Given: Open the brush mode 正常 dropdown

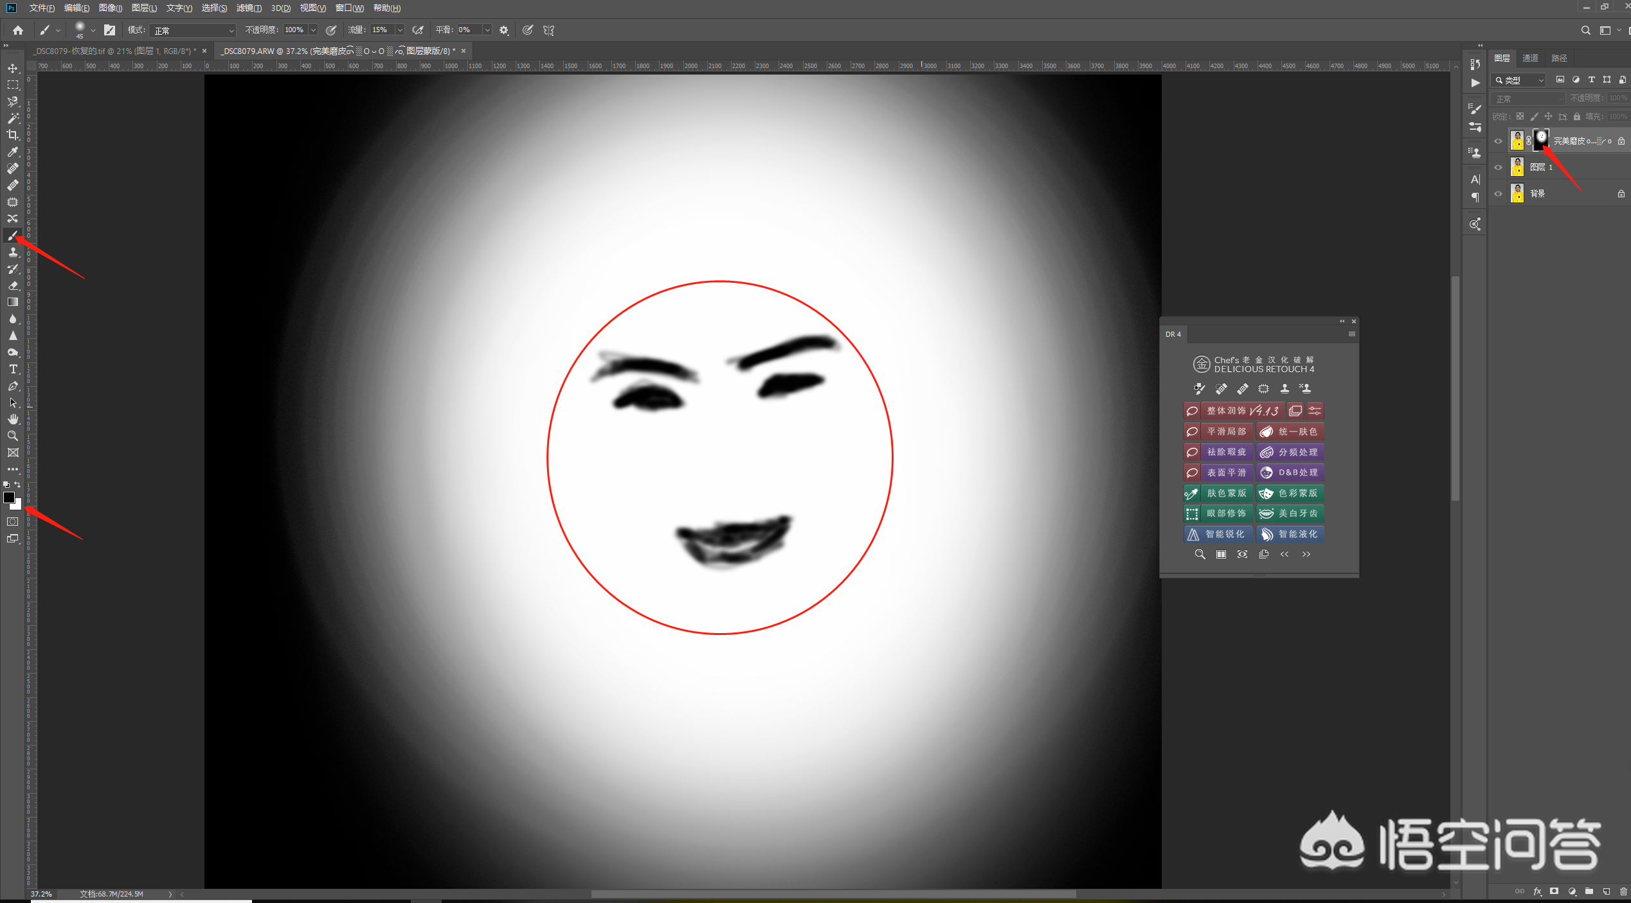Looking at the screenshot, I should point(194,30).
